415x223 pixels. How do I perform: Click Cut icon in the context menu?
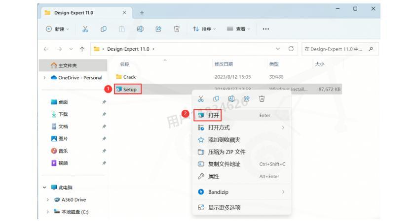pos(201,99)
